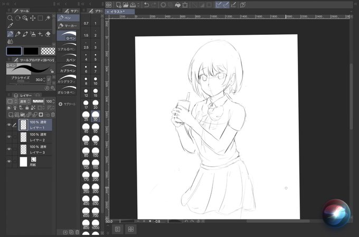Click the Create layer mask icon
This screenshot has height=237, width=359.
pos(41,115)
